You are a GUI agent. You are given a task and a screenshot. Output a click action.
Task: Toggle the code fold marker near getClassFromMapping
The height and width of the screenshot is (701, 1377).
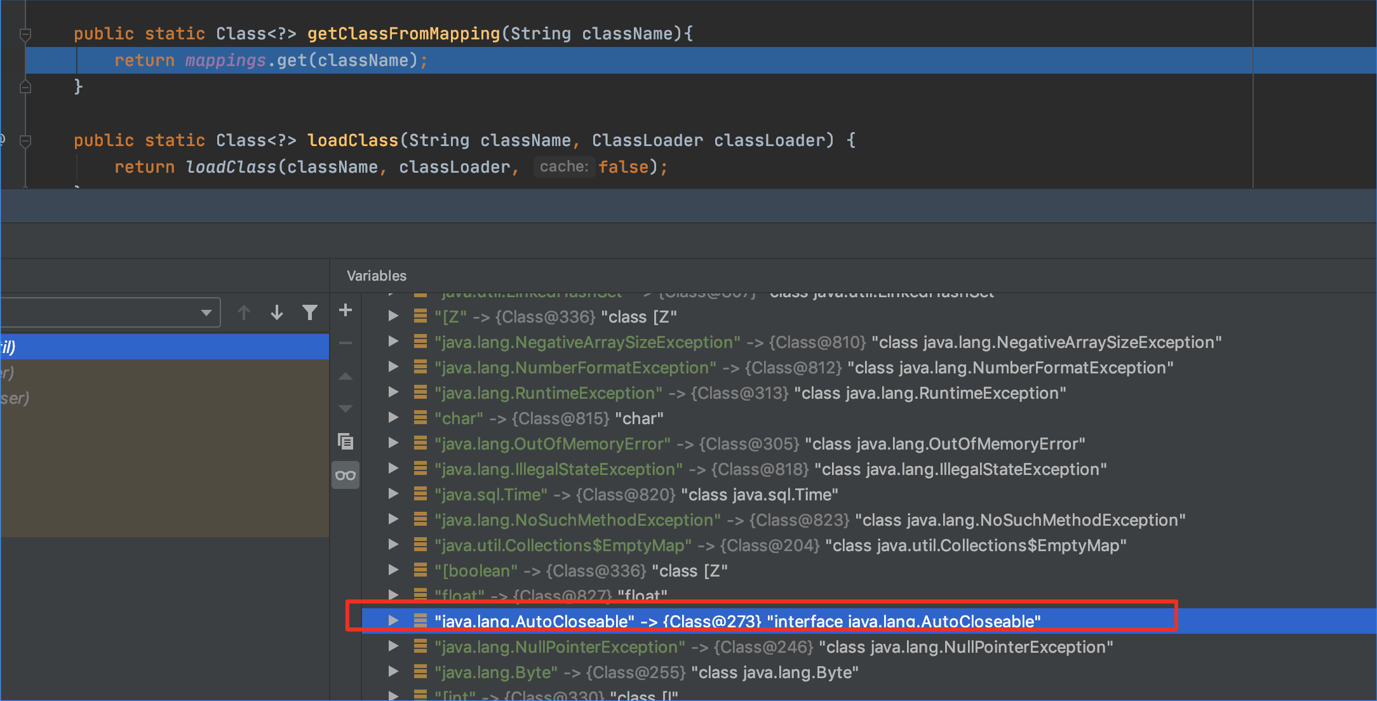click(25, 33)
